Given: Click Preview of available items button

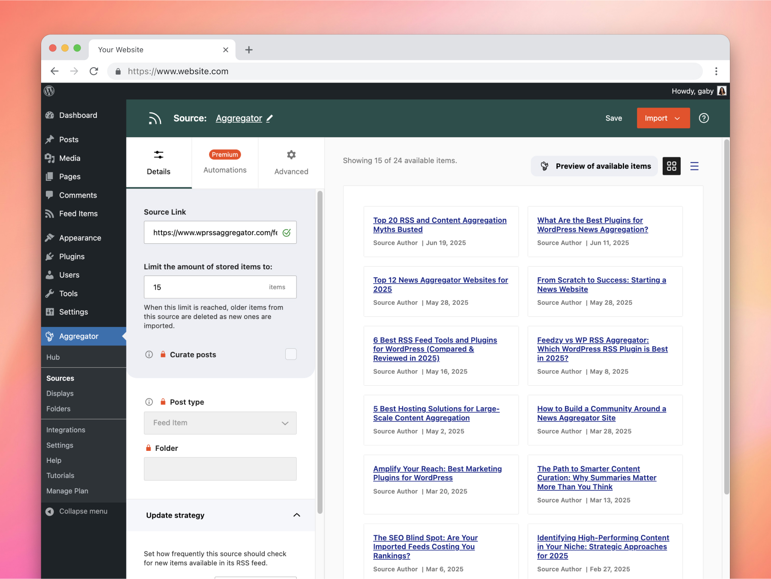Looking at the screenshot, I should pyautogui.click(x=595, y=166).
